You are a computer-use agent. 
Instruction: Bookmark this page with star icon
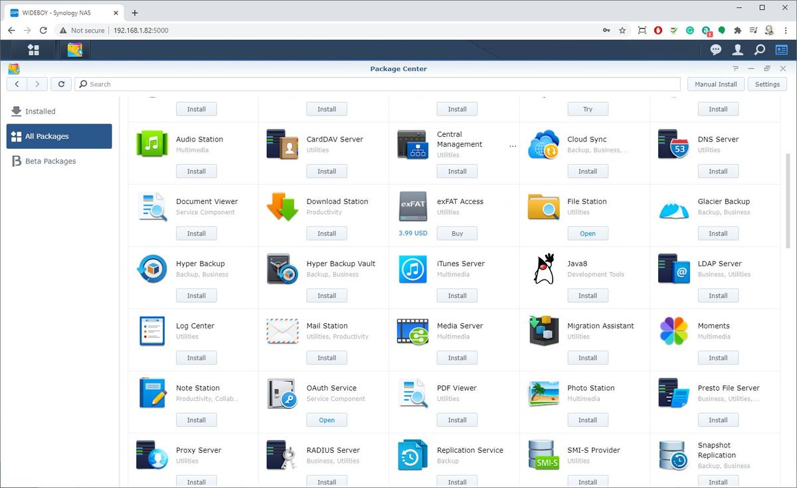(622, 31)
